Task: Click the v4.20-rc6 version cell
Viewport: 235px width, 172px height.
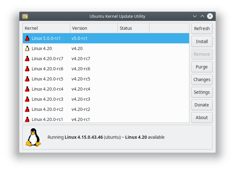Action: [x=81, y=69]
